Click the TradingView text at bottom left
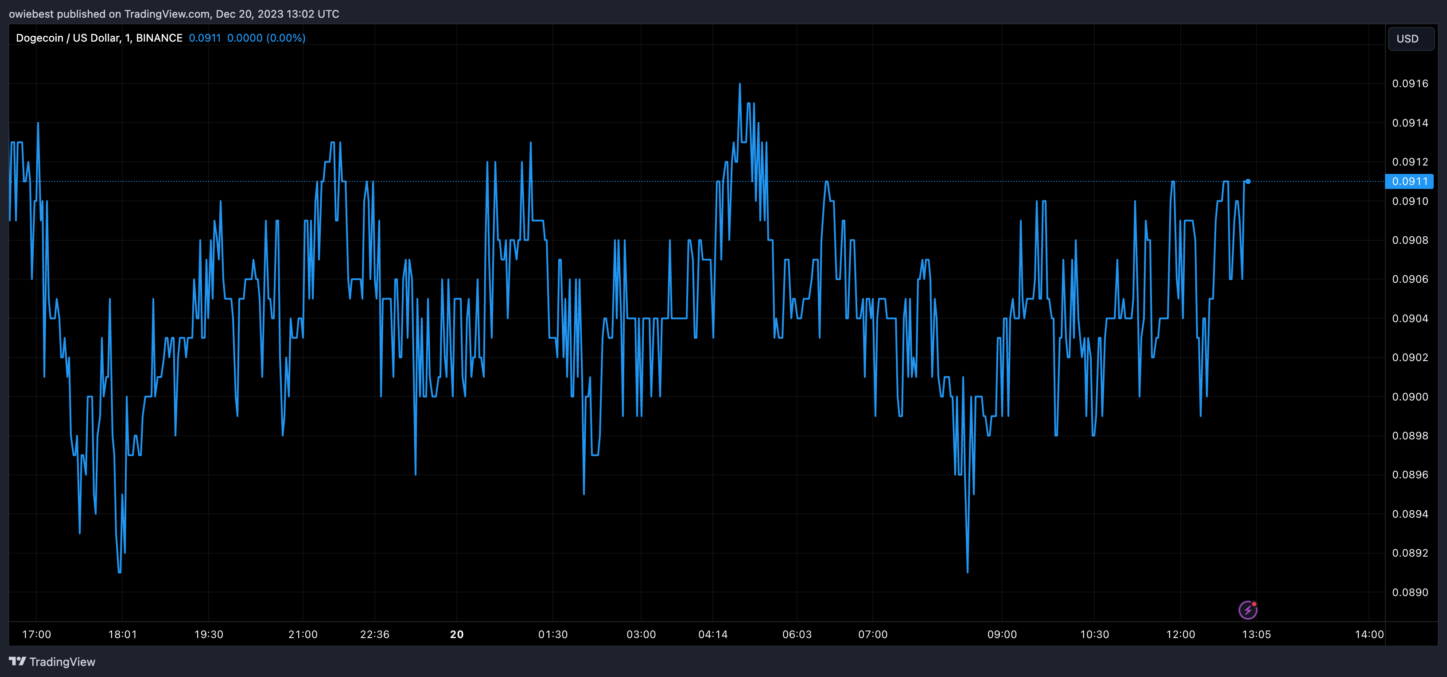The width and height of the screenshot is (1447, 677). 62,662
